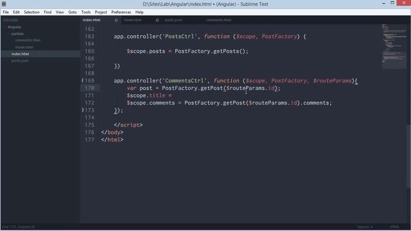Click line number 172 in the gutter
This screenshot has width=411, height=231.
(x=90, y=103)
